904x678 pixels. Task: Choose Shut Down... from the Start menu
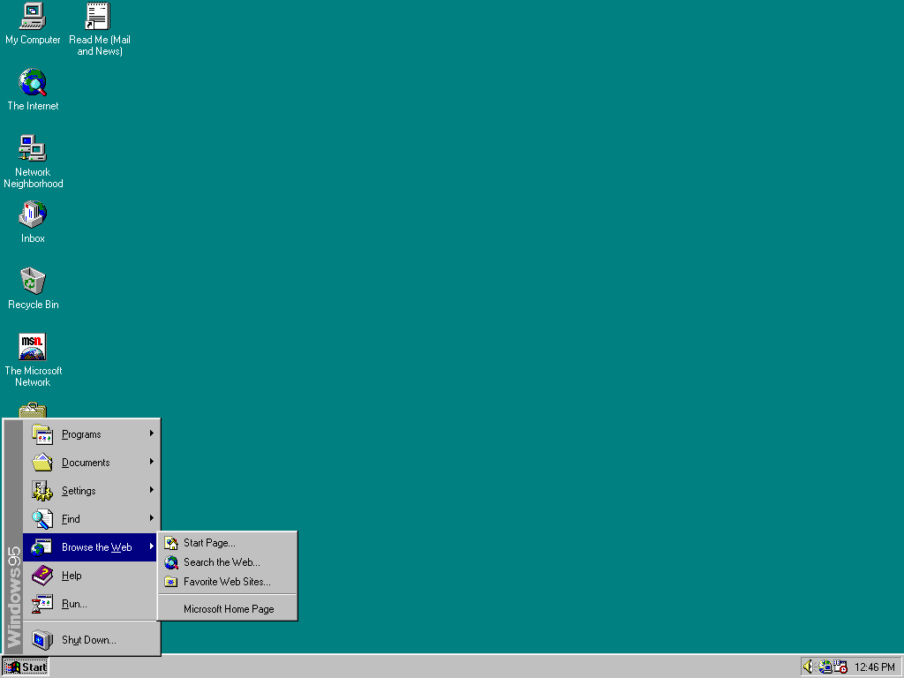coord(90,640)
